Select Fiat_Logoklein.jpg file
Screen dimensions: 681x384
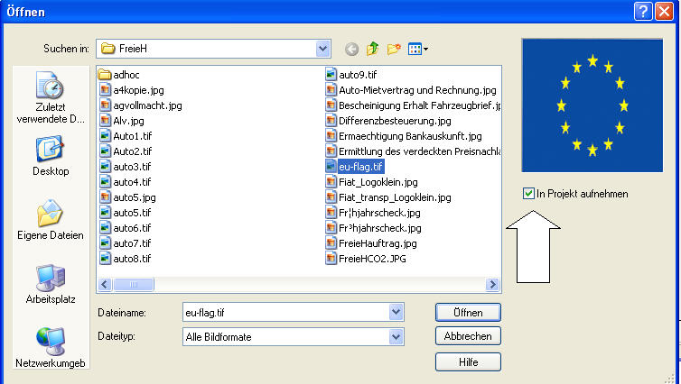[372, 182]
